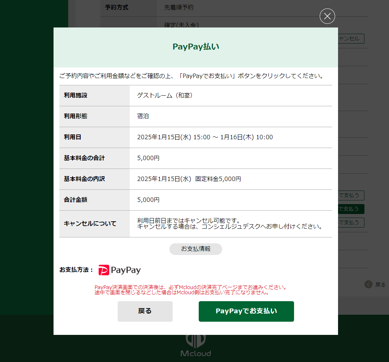The image size is (389, 362).
Task: Click the 利用日 row label
Action: (x=73, y=137)
